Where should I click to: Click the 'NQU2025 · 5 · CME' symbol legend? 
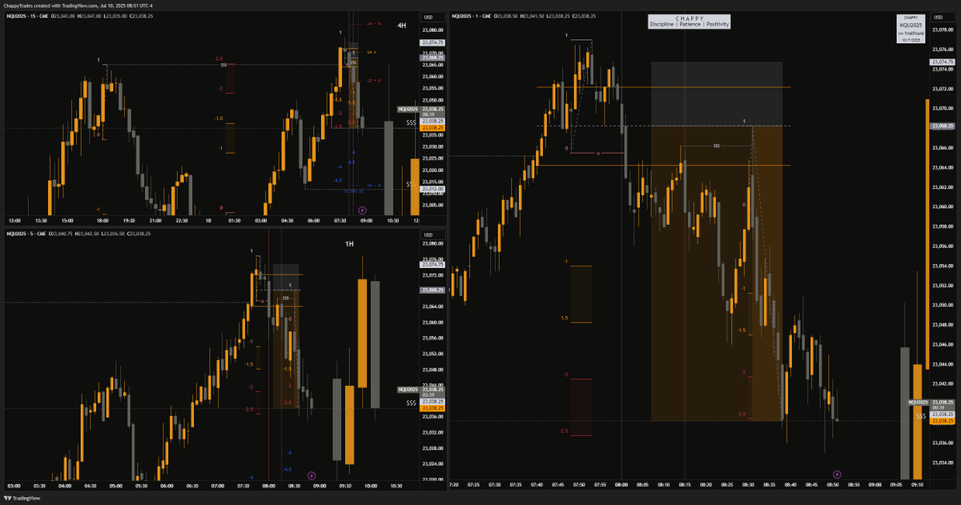coord(25,233)
